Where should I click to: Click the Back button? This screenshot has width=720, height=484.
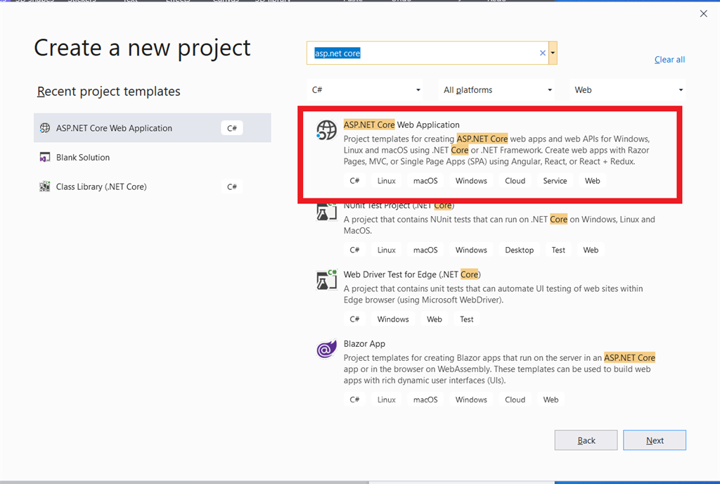pos(586,440)
